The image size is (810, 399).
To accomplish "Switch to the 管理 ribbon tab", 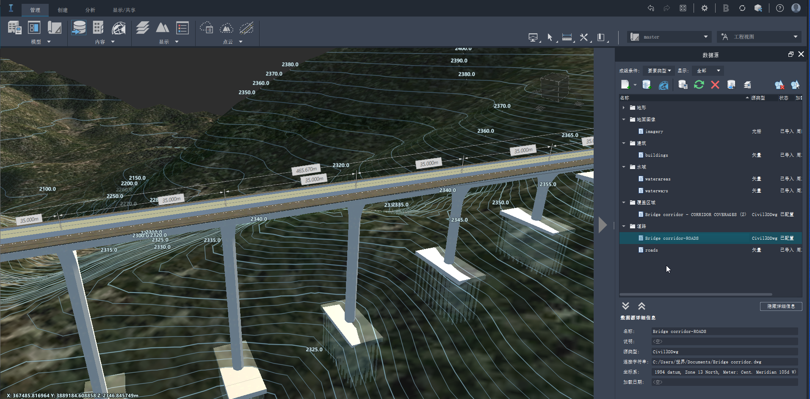I will click(x=35, y=10).
